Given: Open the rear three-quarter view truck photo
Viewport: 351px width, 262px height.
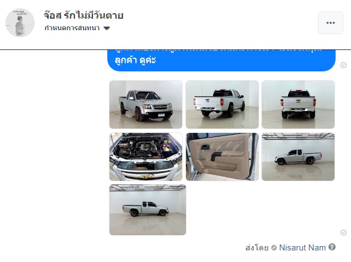Looking at the screenshot, I should tap(222, 104).
